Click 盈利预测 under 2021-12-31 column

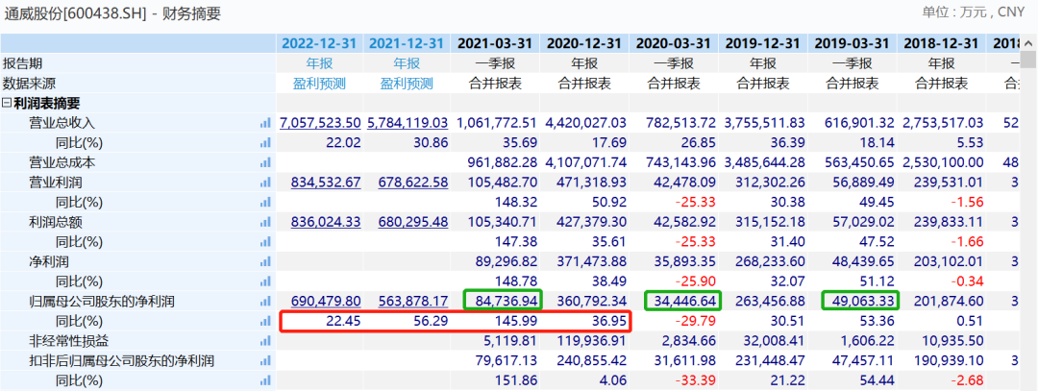407,84
